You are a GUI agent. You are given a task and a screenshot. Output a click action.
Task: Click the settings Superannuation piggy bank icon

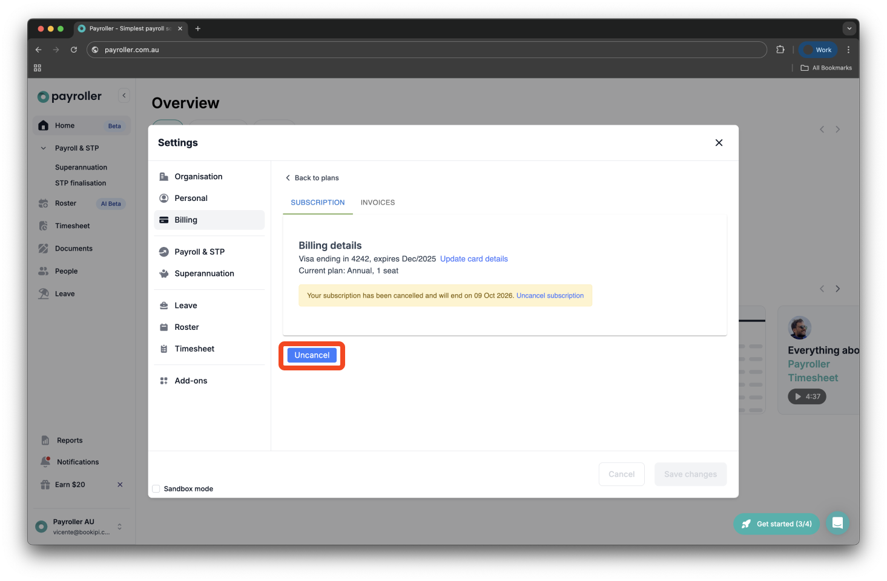click(x=163, y=274)
